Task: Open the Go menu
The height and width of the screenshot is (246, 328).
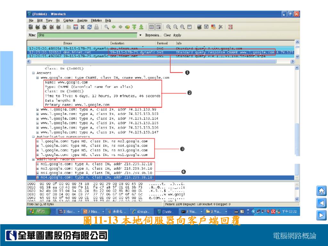Action: [58, 20]
